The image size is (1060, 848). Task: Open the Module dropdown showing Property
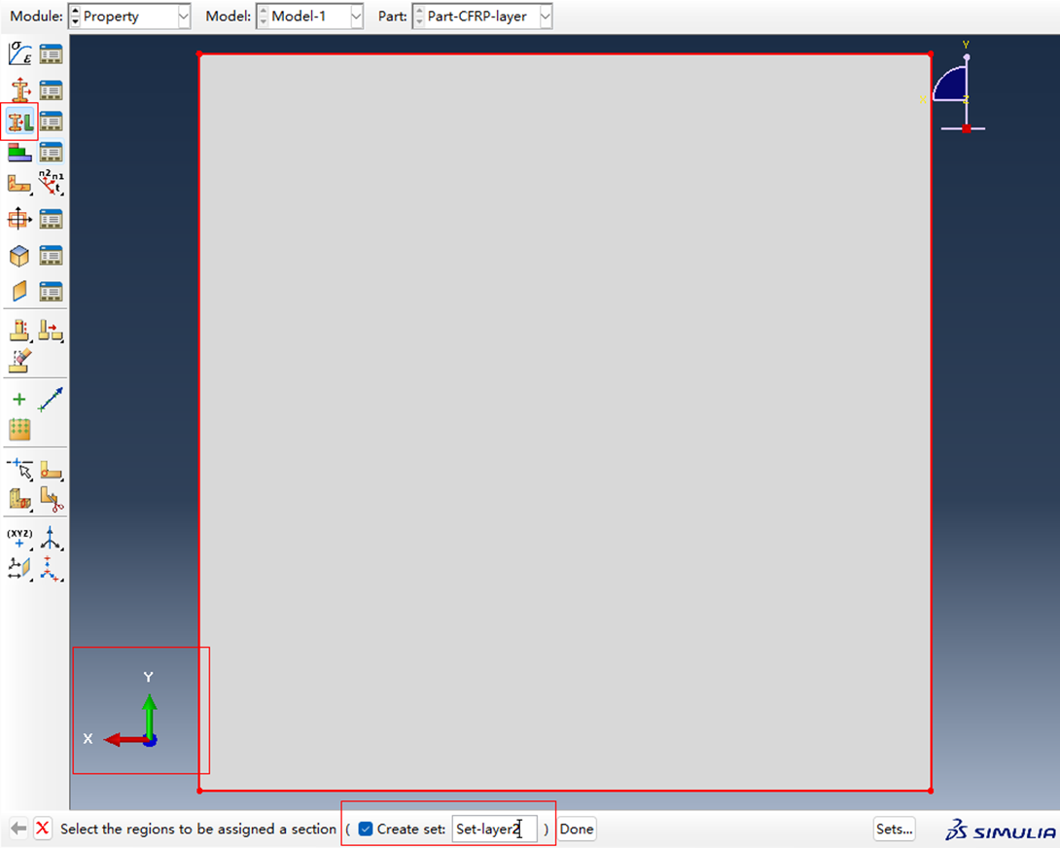[x=129, y=17]
